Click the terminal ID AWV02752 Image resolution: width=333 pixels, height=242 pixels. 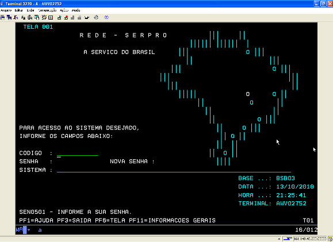point(291,203)
